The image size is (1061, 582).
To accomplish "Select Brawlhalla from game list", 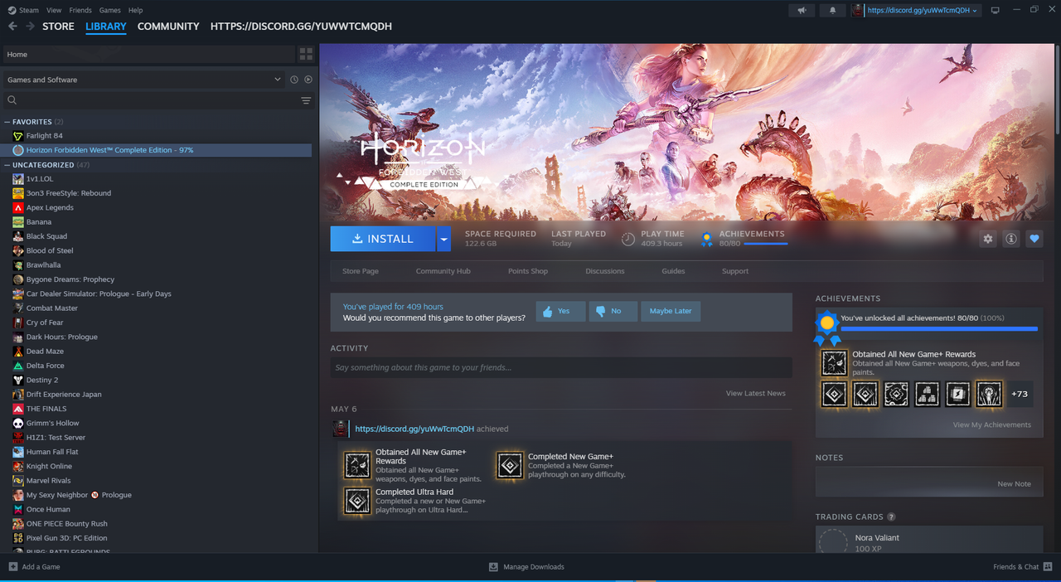I will [157, 265].
